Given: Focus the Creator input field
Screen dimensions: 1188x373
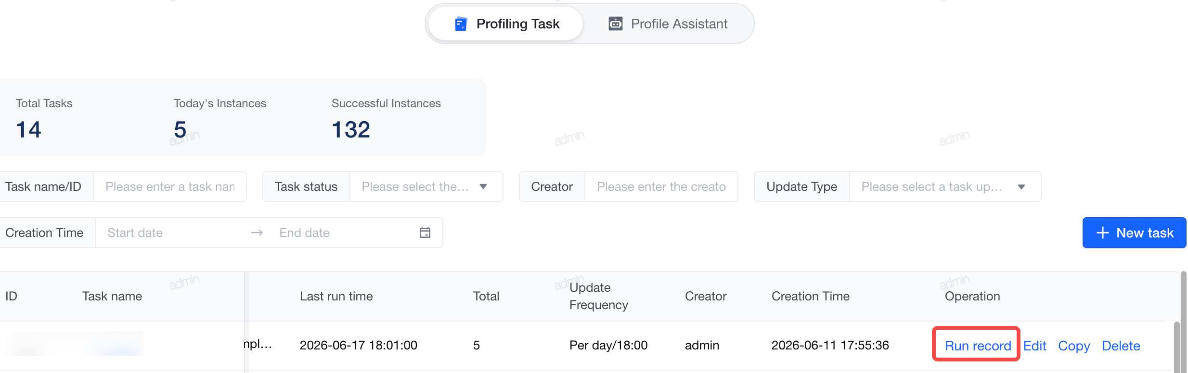Looking at the screenshot, I should tap(661, 186).
